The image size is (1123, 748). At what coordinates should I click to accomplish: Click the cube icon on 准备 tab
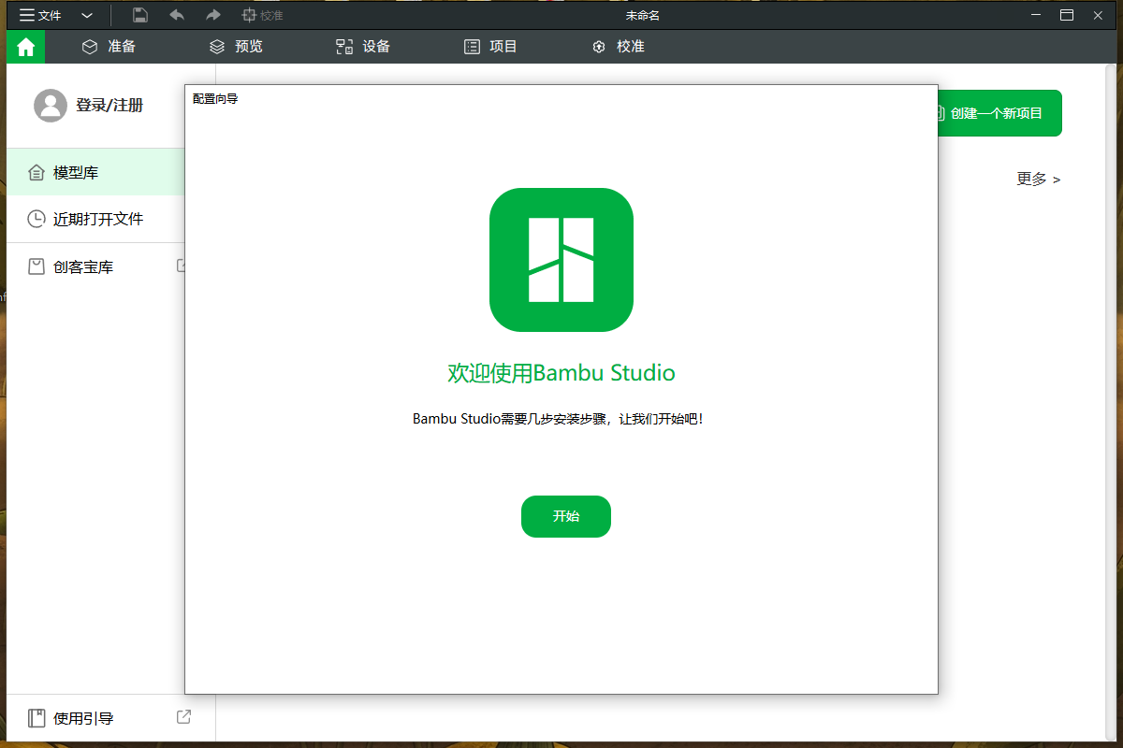pos(90,47)
